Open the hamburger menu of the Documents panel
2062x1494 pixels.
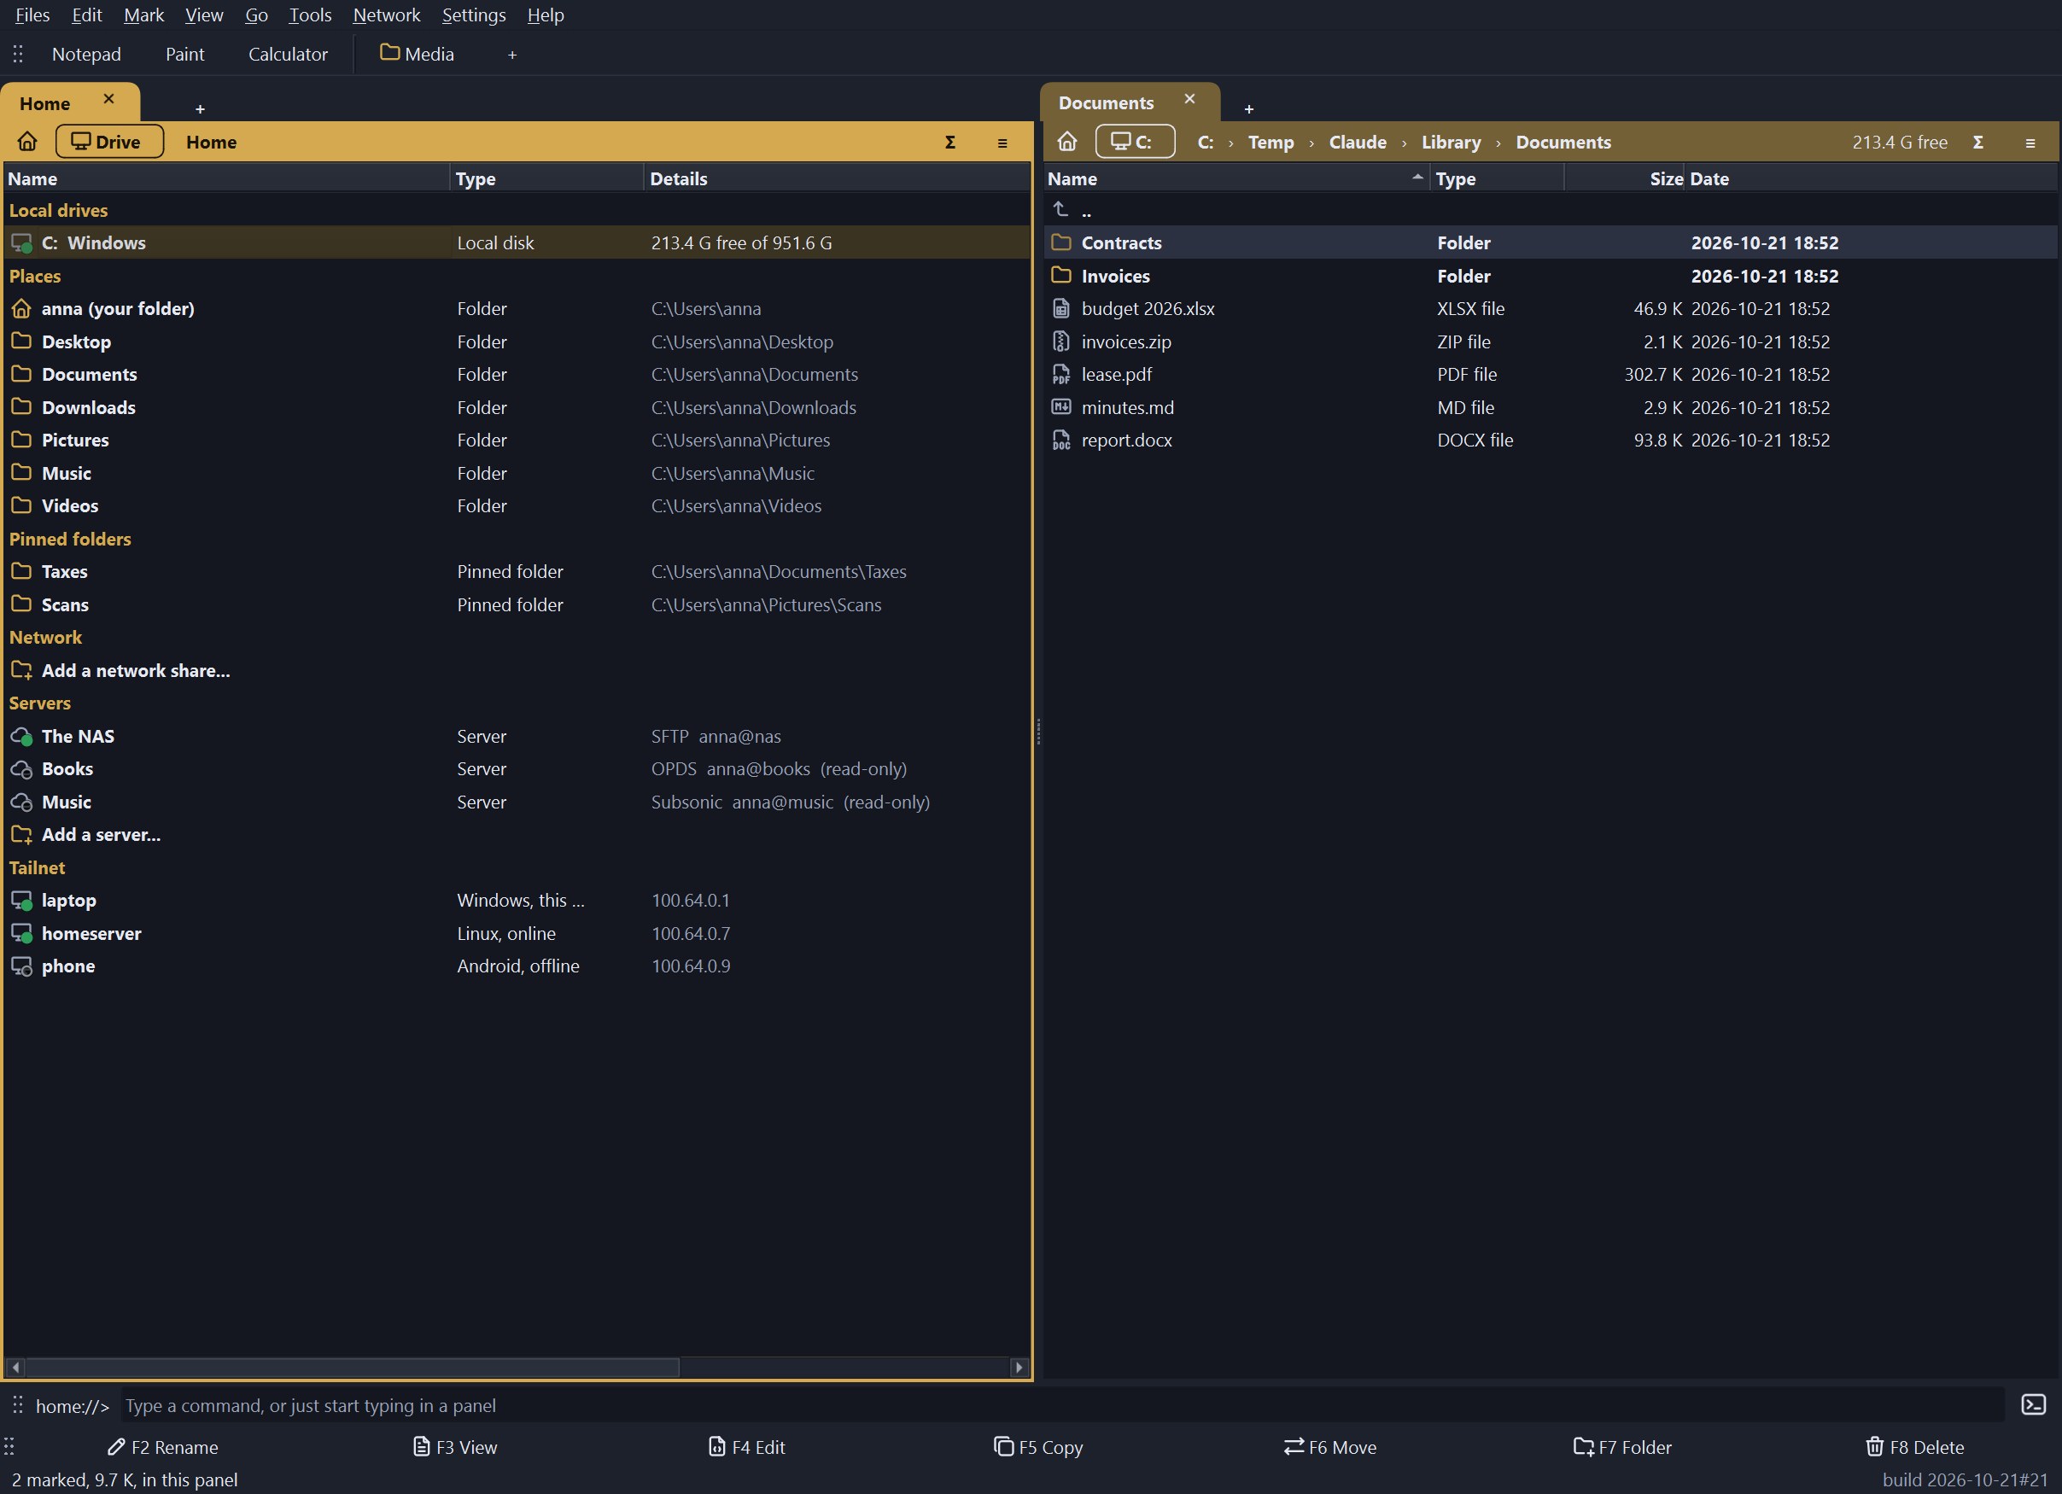(2030, 143)
